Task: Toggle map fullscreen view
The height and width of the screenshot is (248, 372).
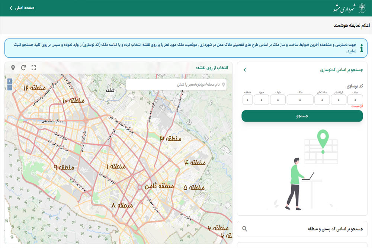Action: point(34,68)
